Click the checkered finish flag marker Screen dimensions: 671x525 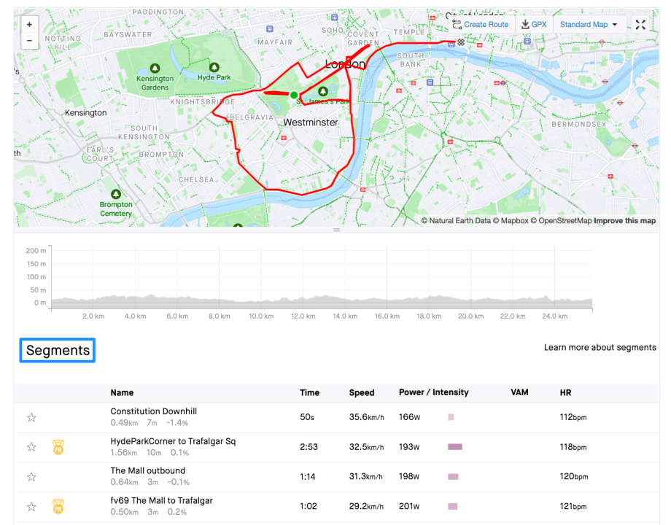coord(461,42)
